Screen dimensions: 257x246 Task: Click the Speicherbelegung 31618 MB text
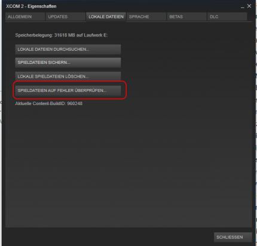coord(62,35)
